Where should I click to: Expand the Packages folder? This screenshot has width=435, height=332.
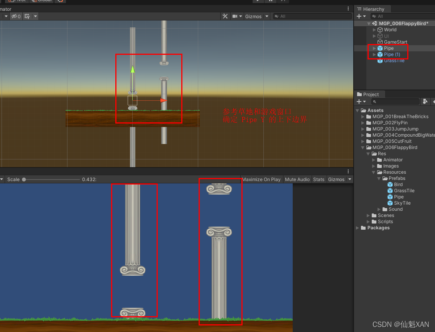357,228
